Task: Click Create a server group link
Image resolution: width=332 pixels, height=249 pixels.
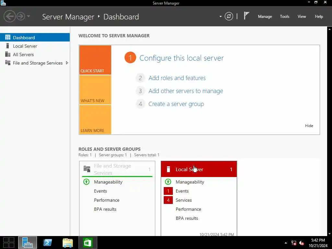Action: [x=176, y=104]
